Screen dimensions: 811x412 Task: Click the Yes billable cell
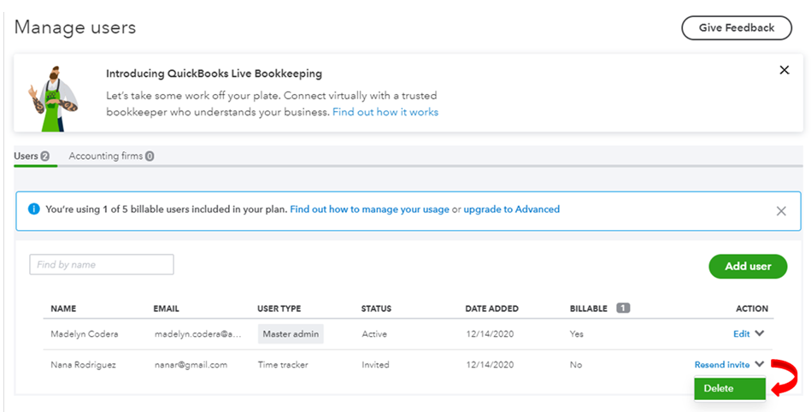(x=577, y=334)
